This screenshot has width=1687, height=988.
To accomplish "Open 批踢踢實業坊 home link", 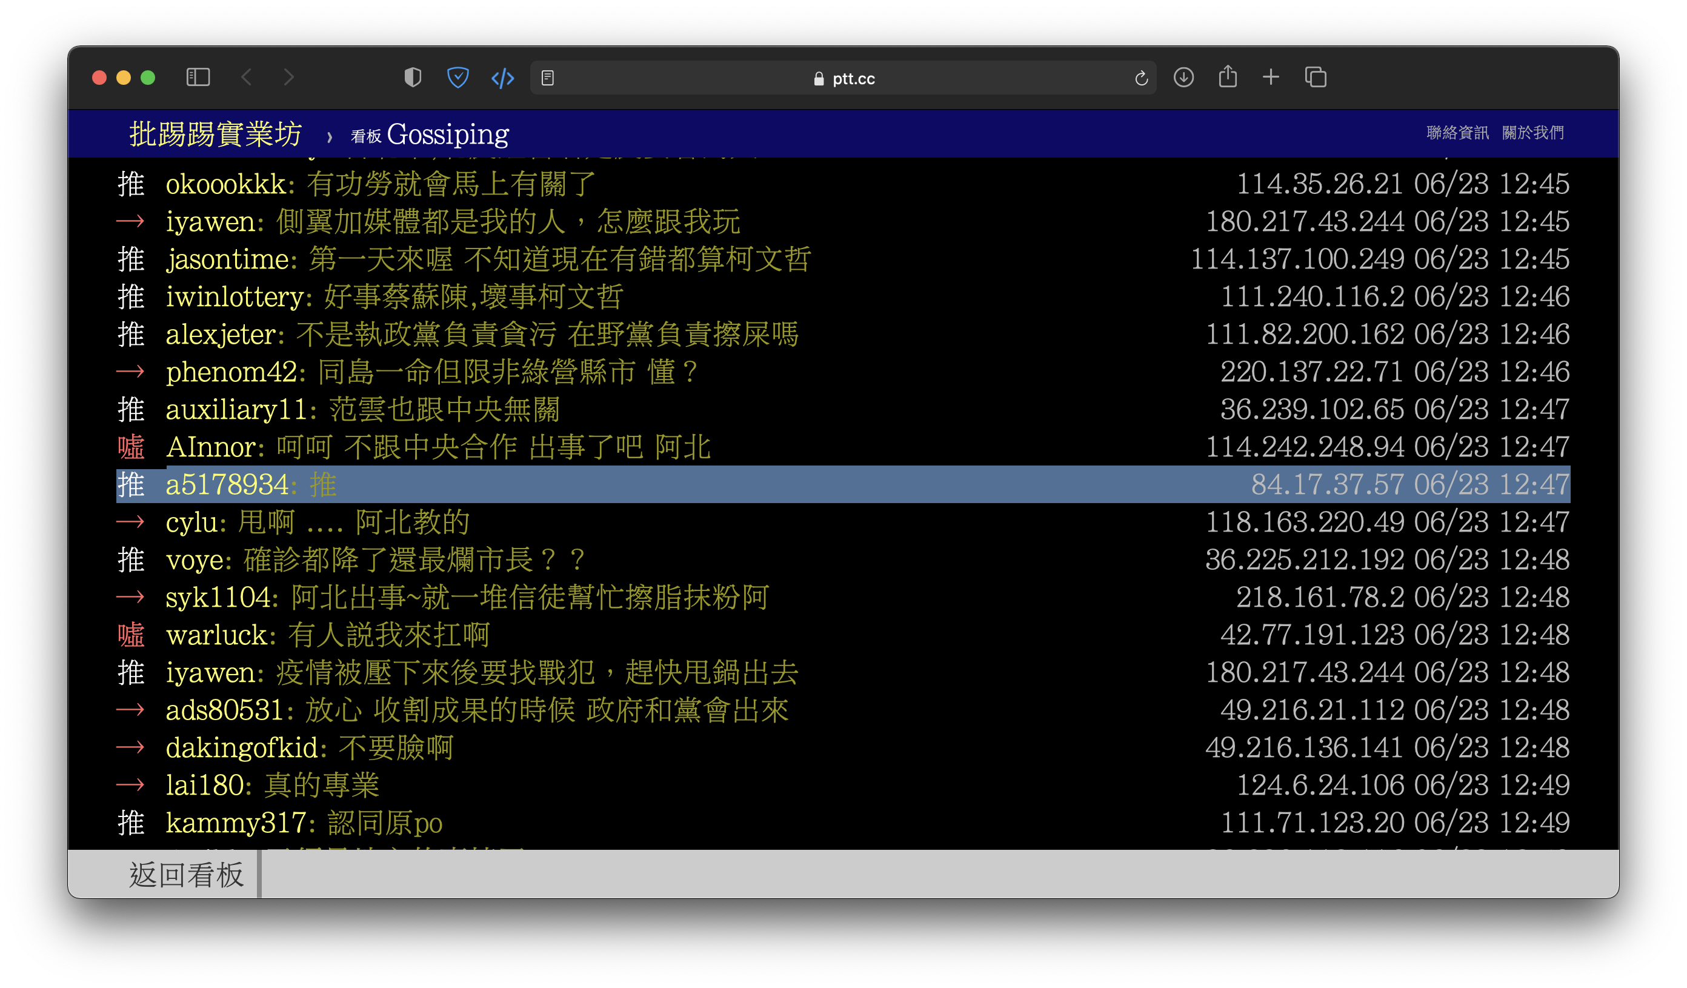I will coord(216,134).
